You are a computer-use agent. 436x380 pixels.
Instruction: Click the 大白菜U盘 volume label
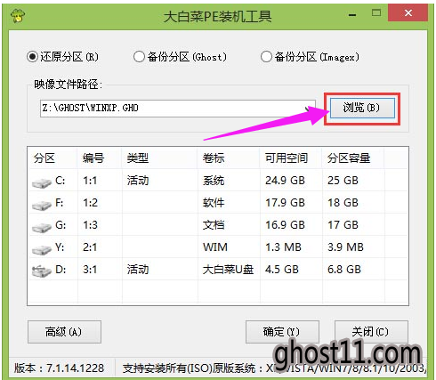pos(228,270)
